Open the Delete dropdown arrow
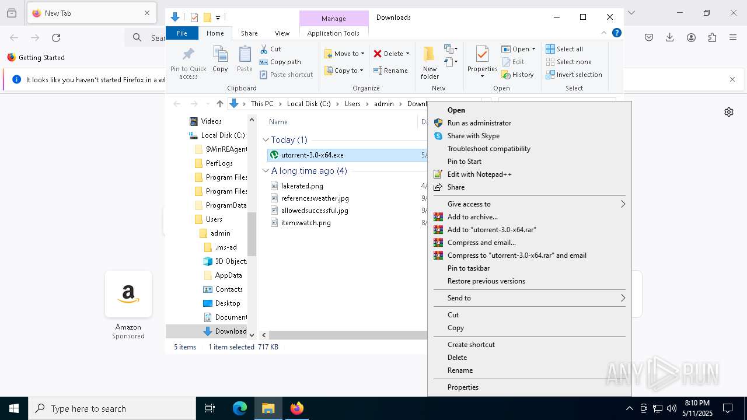 tap(407, 54)
